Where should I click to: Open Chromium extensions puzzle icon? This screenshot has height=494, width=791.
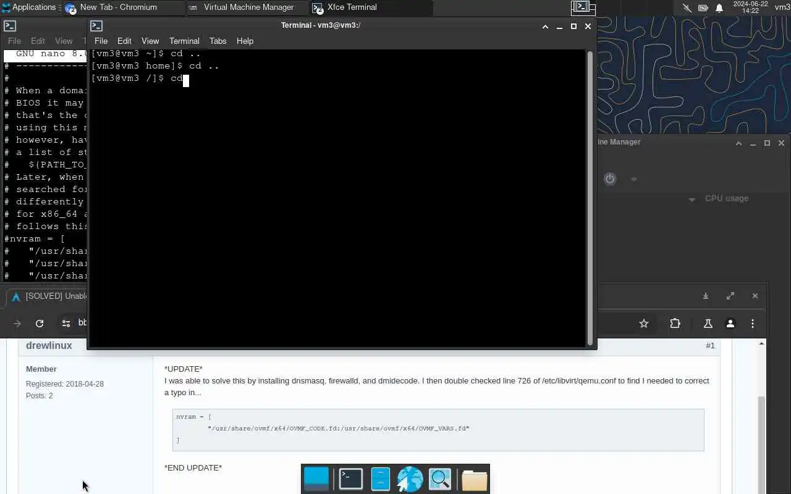pyautogui.click(x=675, y=324)
